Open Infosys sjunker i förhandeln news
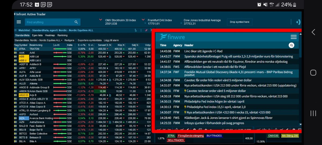The image size is (322, 145). click(214, 123)
